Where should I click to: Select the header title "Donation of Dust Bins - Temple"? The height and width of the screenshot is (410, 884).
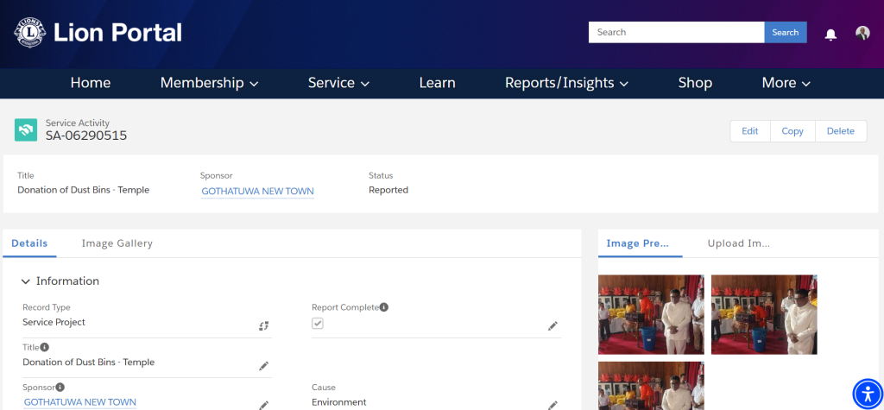84,190
